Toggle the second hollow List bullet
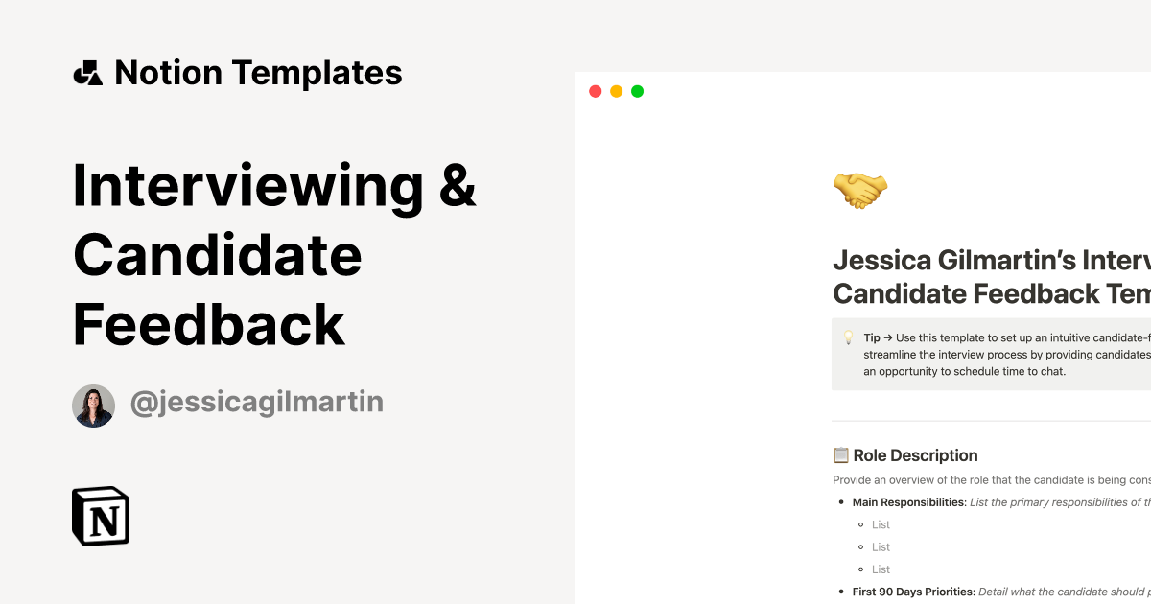The height and width of the screenshot is (604, 1151). click(860, 546)
